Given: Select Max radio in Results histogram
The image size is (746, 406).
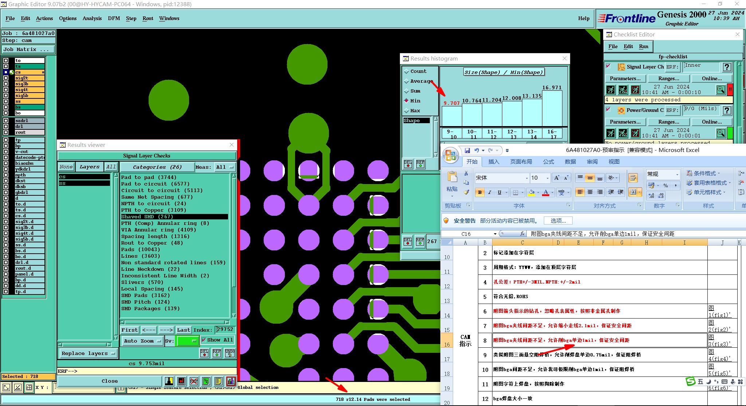Looking at the screenshot, I should tap(407, 111).
